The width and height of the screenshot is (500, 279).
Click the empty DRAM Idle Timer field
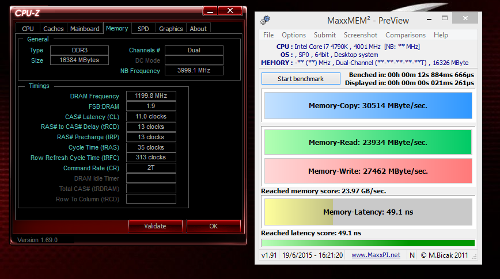(151, 178)
